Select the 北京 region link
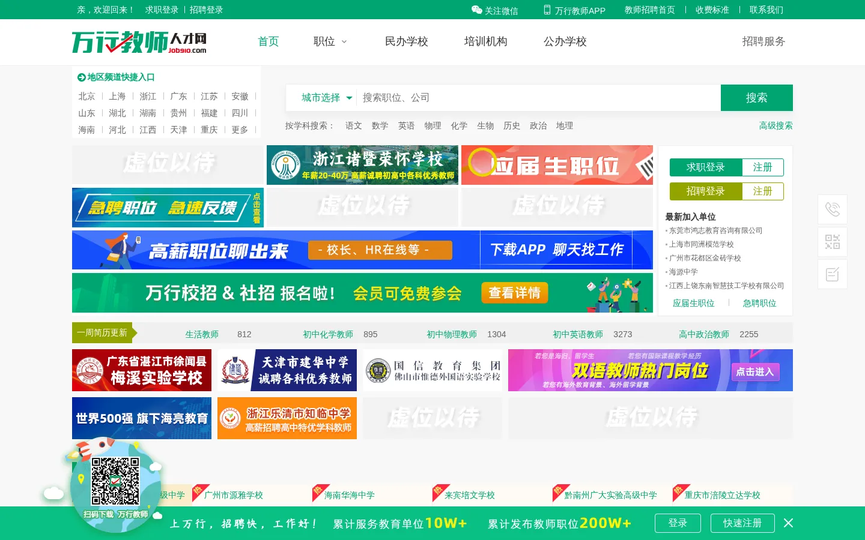The width and height of the screenshot is (865, 540). tap(86, 96)
